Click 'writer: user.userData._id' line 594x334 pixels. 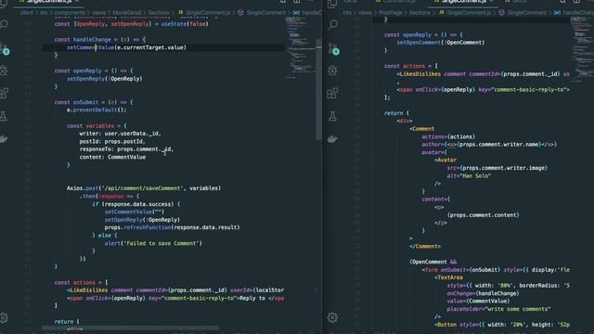(x=120, y=134)
